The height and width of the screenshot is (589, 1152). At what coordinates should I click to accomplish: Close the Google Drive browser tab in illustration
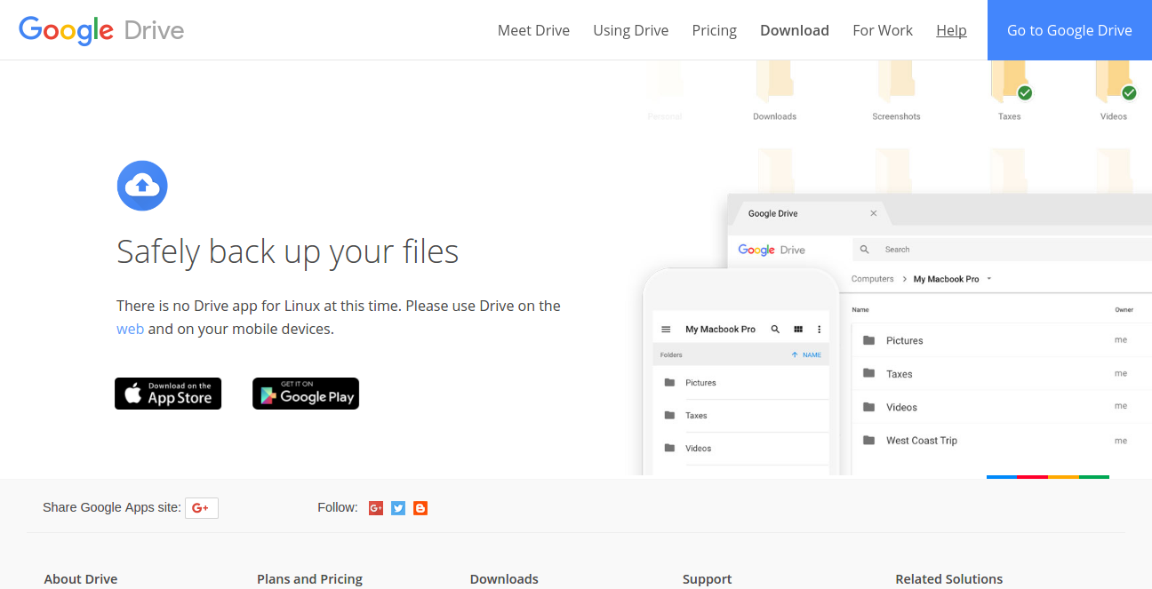874,213
